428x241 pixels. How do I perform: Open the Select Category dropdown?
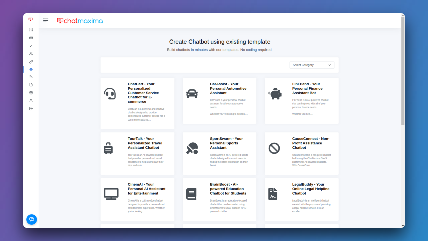point(312,65)
